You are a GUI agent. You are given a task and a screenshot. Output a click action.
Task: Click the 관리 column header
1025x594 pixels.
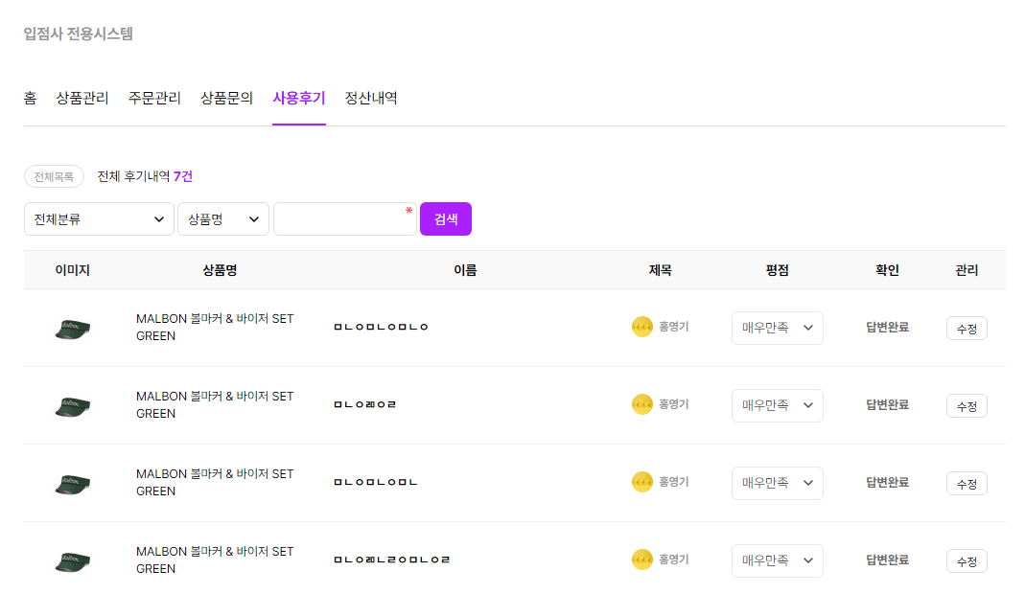(x=967, y=270)
